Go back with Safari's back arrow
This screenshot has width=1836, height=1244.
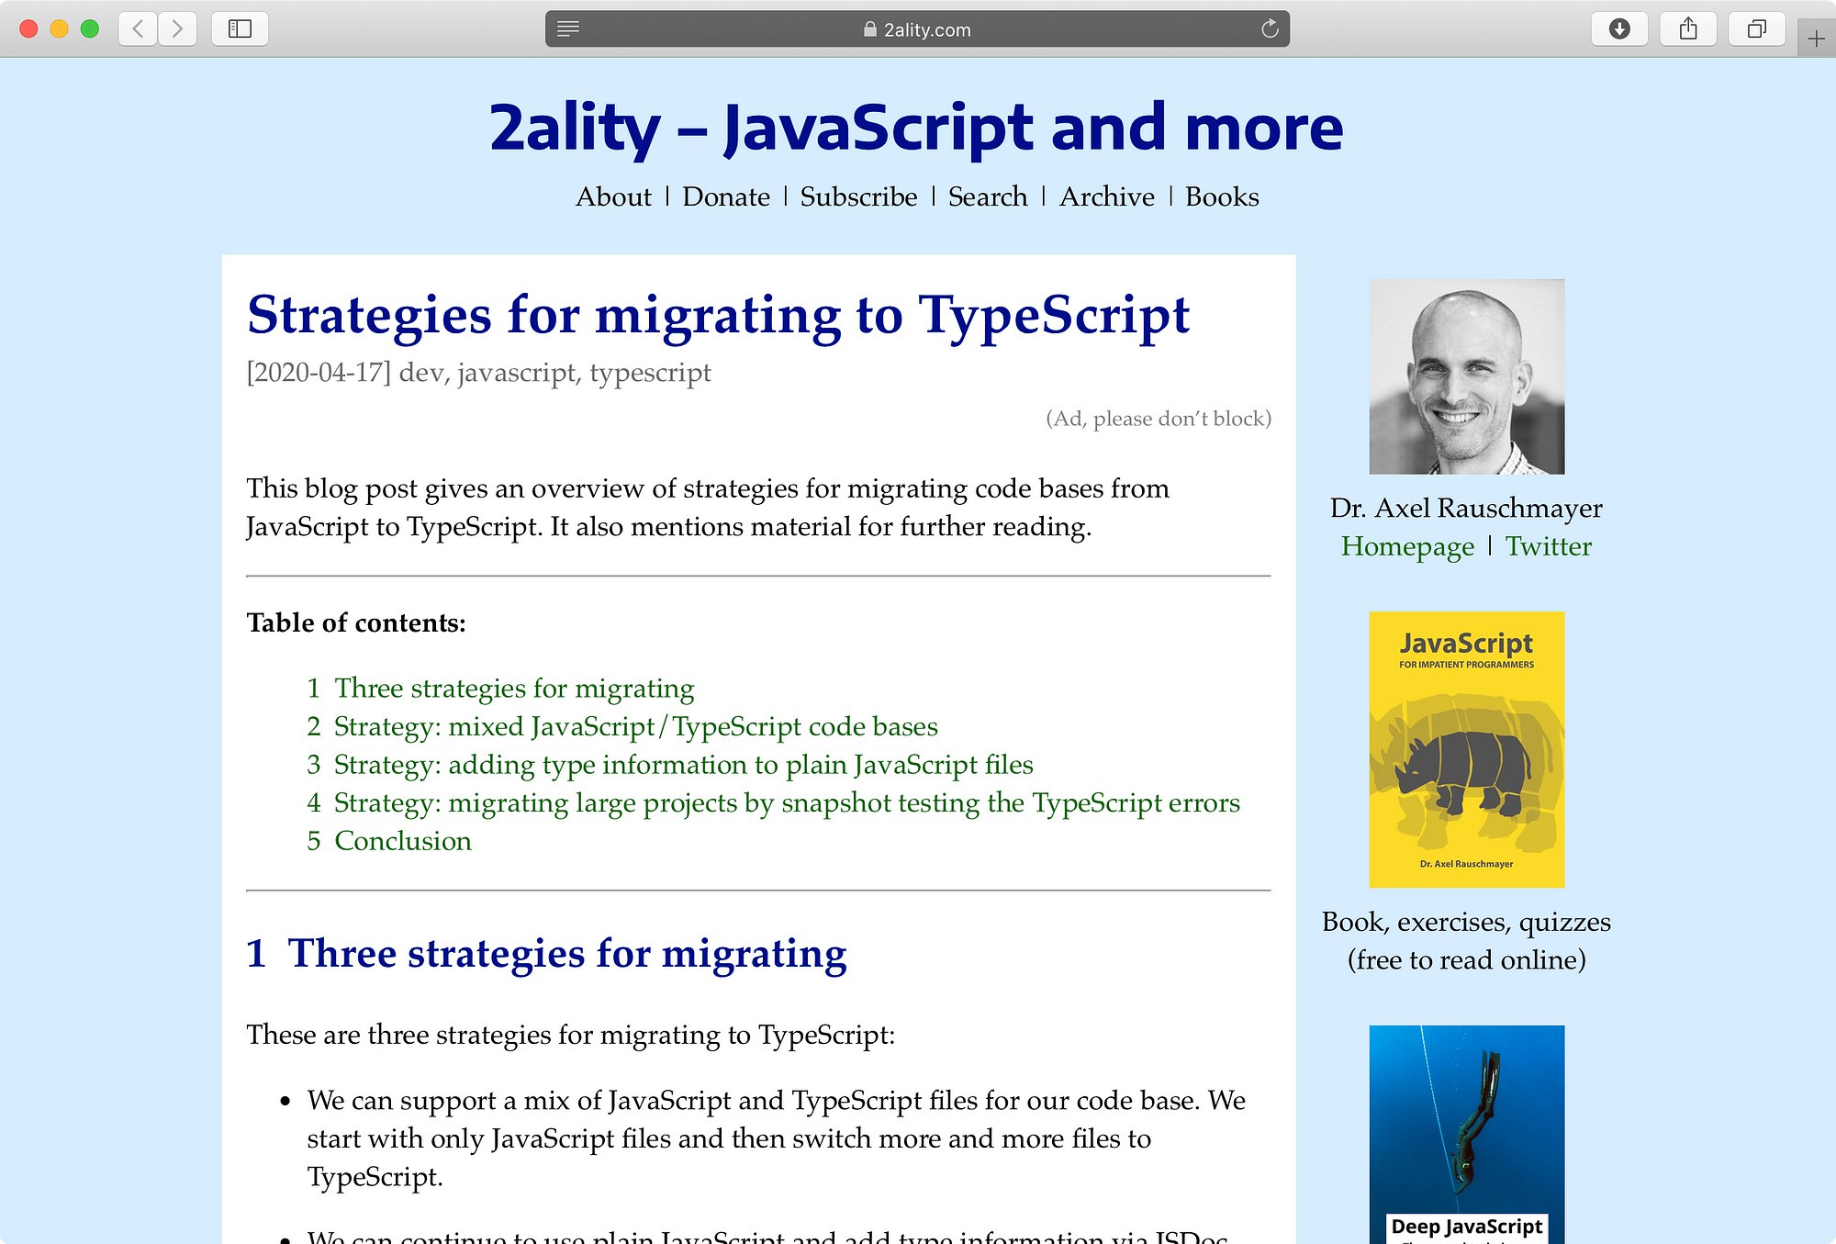pyautogui.click(x=138, y=29)
